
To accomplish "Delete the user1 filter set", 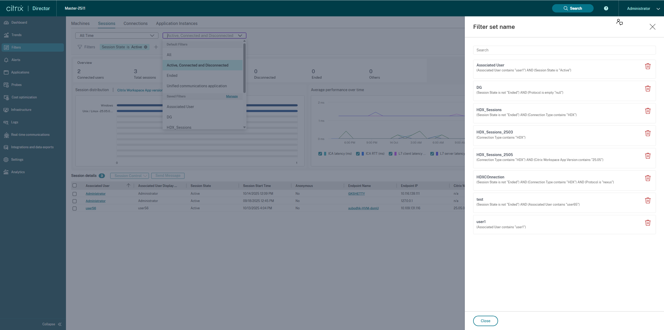I will (648, 223).
